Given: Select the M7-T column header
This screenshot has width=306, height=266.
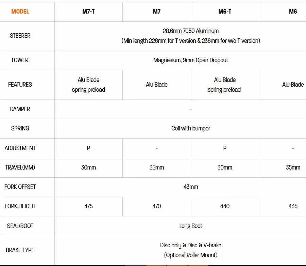Looking at the screenshot, I should click(x=88, y=12).
